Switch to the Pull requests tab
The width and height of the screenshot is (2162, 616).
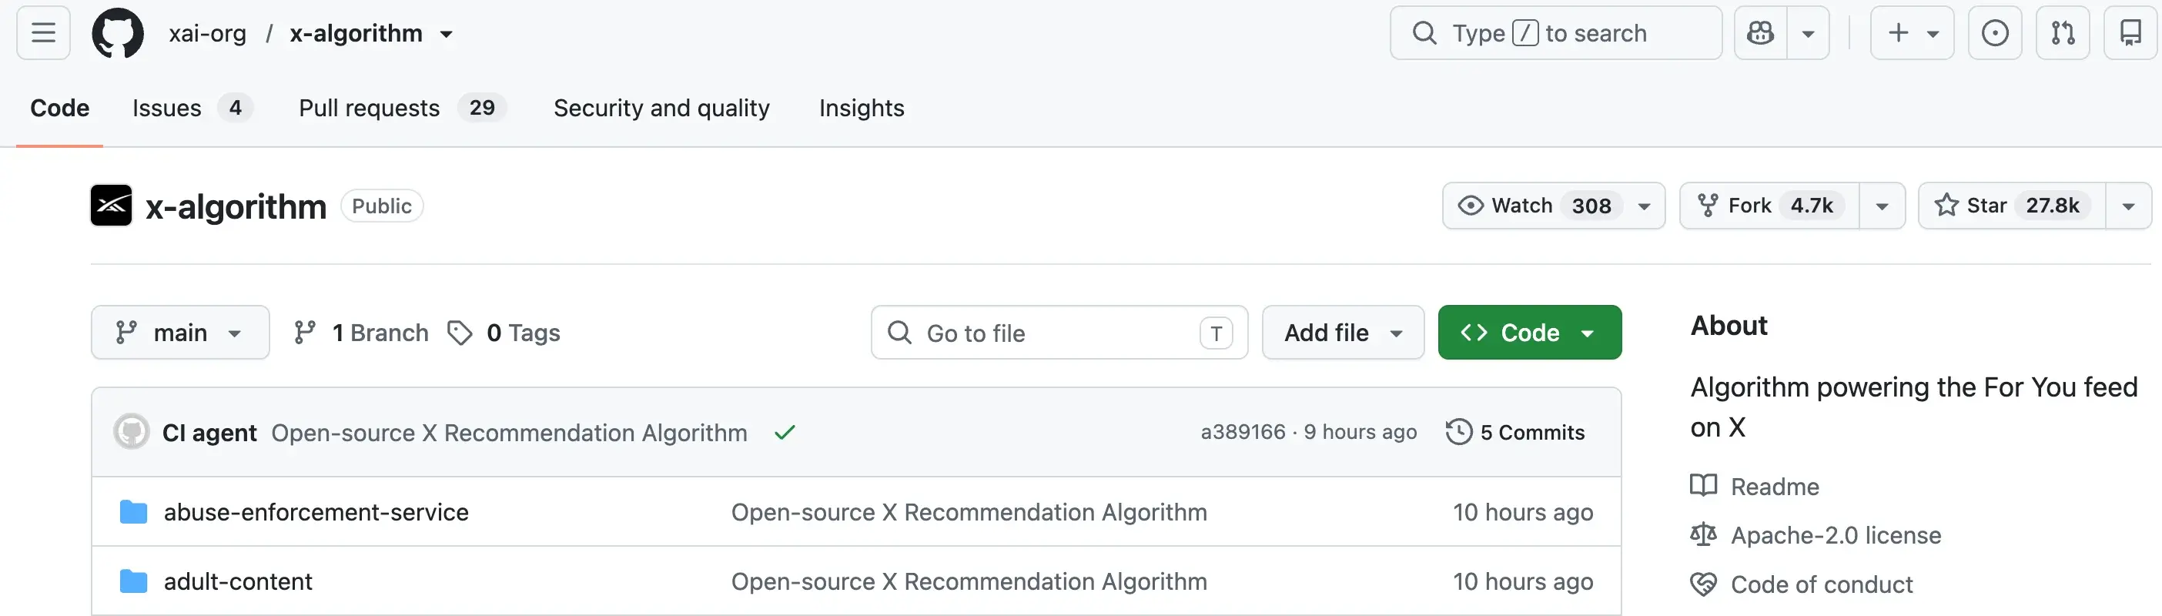coord(401,109)
